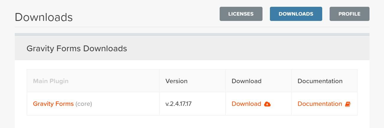This screenshot has width=384, height=128.
Task: Click the Main Plugin column header
Action: (51, 81)
